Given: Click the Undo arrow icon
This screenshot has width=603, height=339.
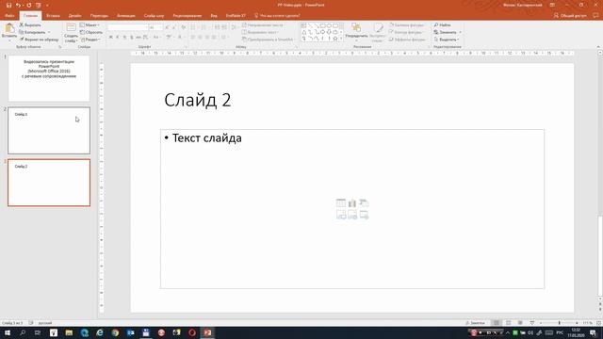Looking at the screenshot, I should click(x=18, y=6).
